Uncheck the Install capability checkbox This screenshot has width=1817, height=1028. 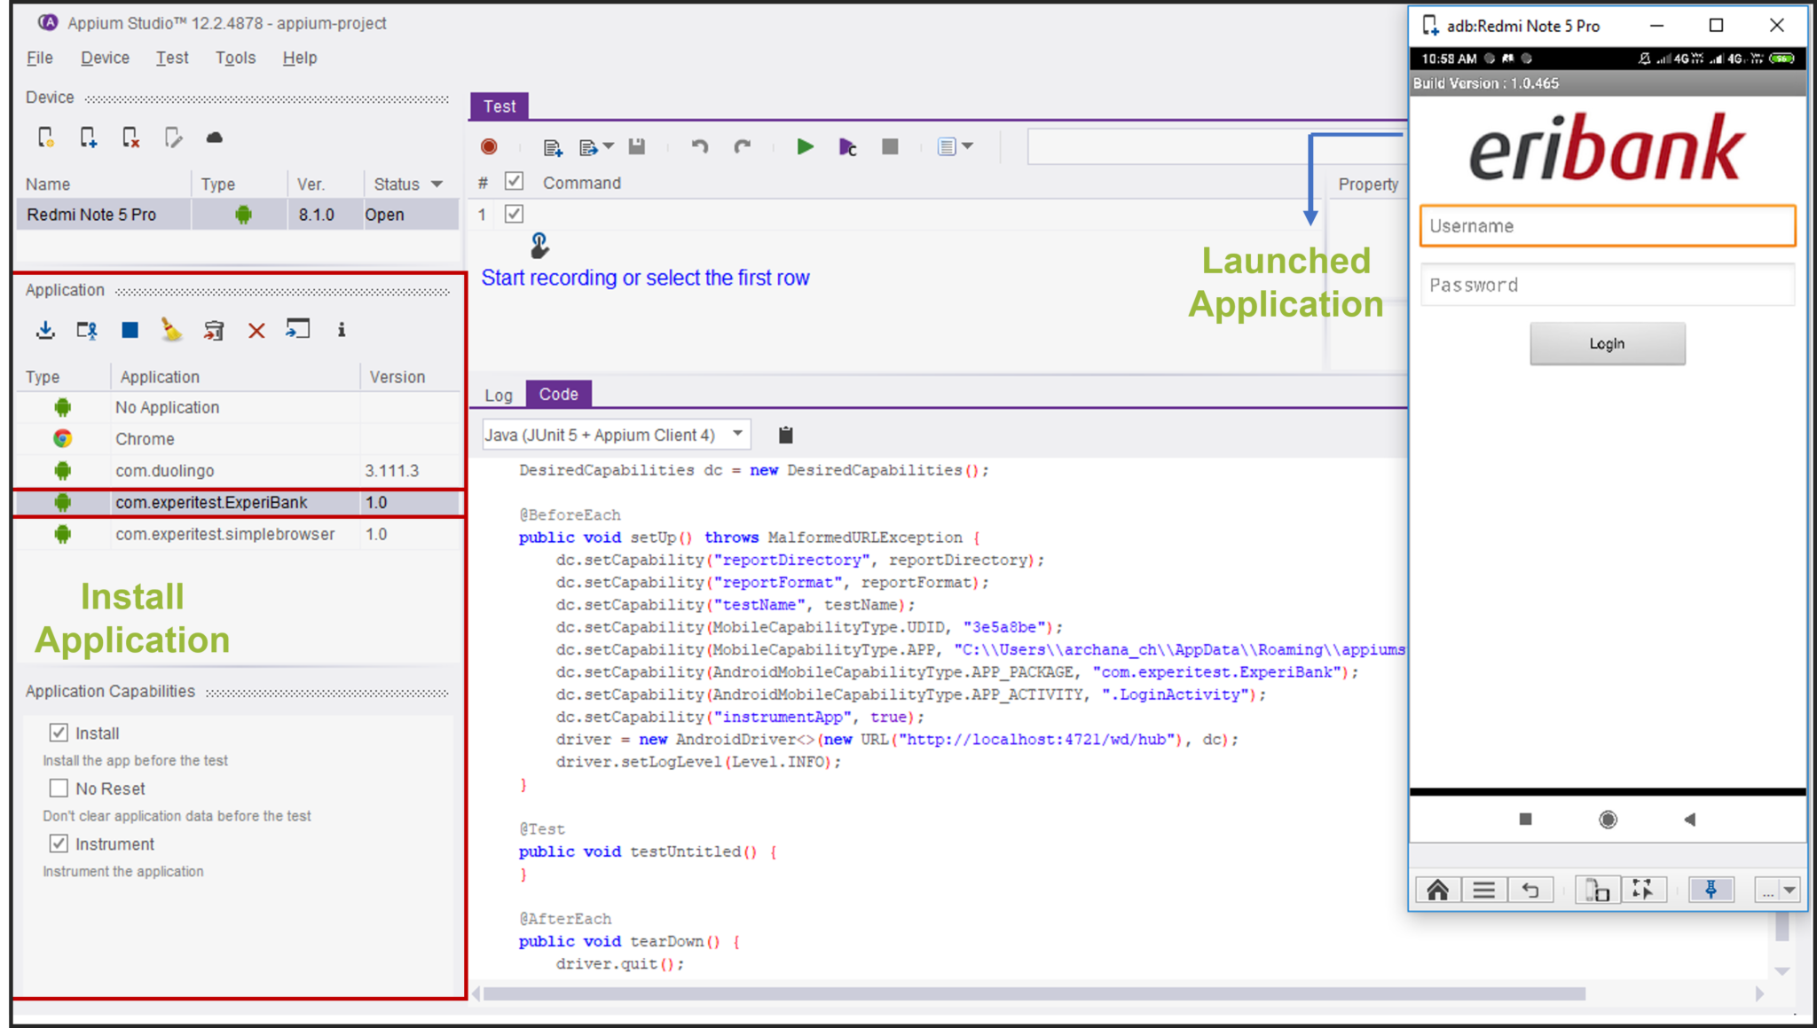click(59, 733)
